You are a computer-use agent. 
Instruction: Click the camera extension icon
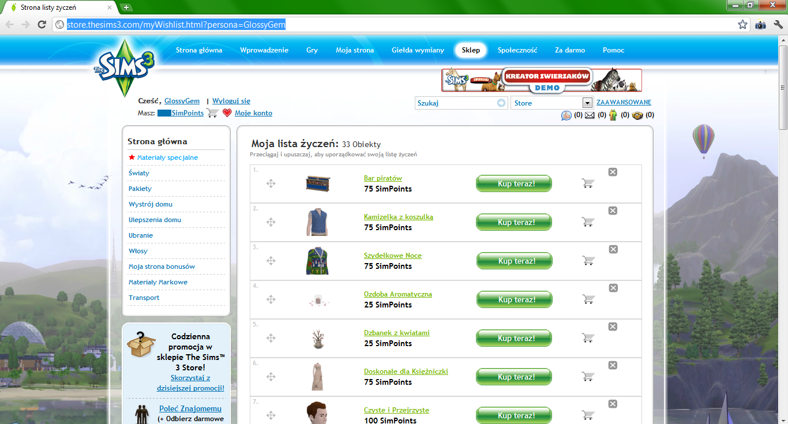pyautogui.click(x=761, y=25)
